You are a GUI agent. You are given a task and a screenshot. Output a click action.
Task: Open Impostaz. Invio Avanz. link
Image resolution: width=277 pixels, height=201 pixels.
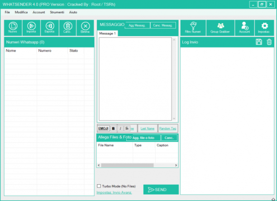click(115, 192)
